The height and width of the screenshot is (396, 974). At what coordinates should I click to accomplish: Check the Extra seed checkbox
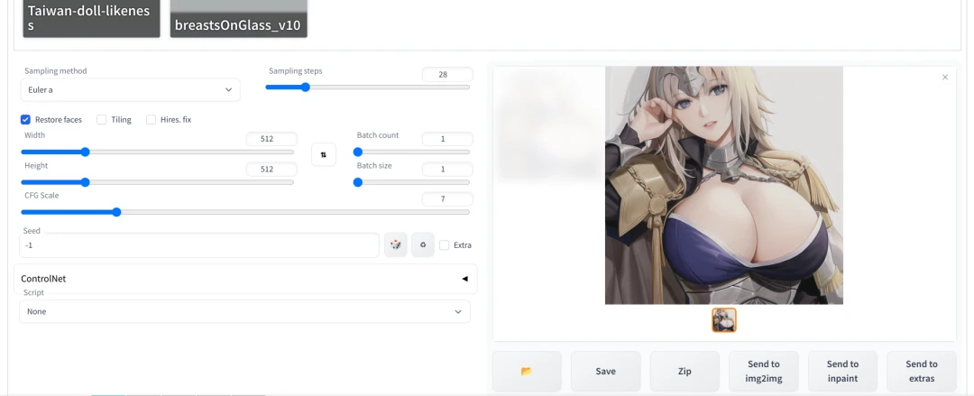444,244
